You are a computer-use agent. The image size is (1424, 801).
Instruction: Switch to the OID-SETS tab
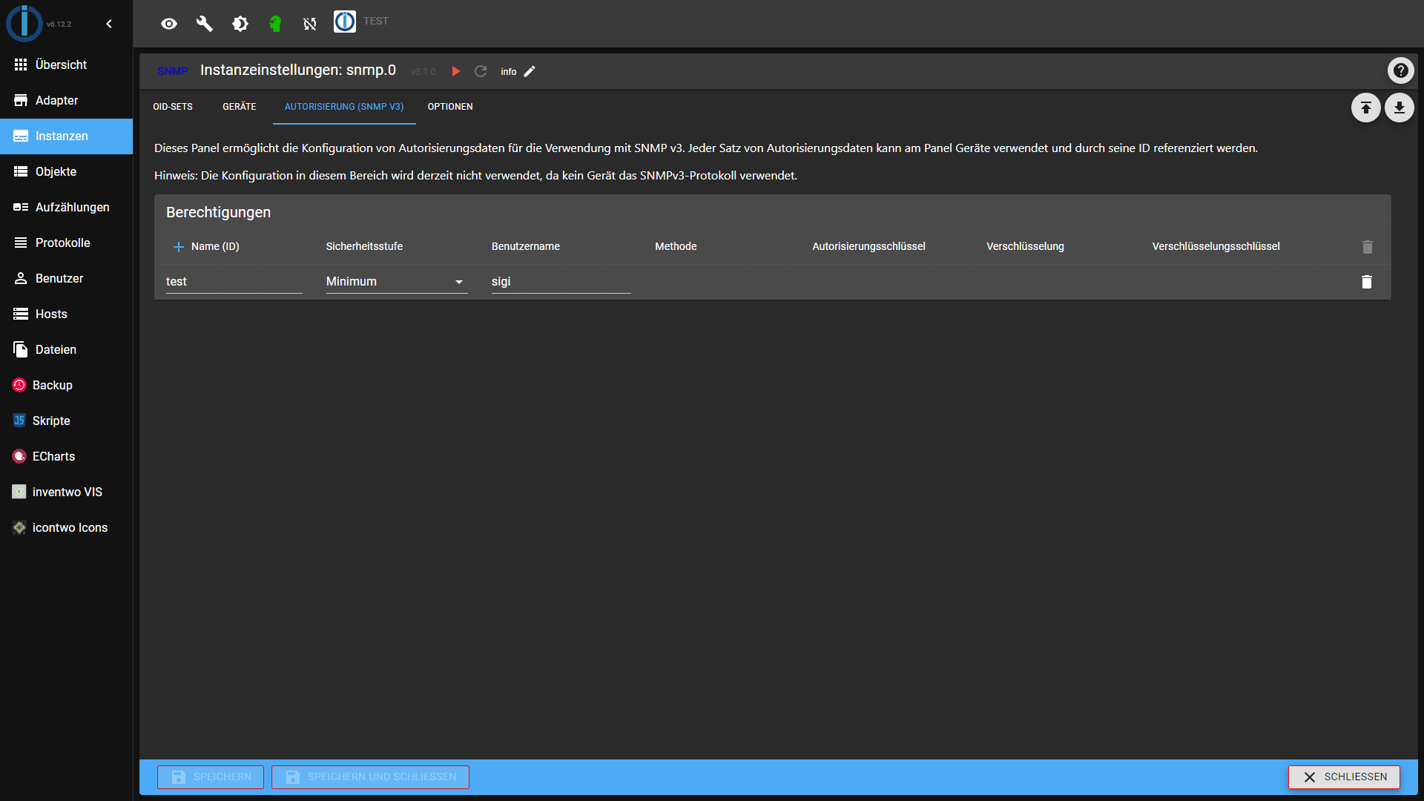click(x=173, y=107)
